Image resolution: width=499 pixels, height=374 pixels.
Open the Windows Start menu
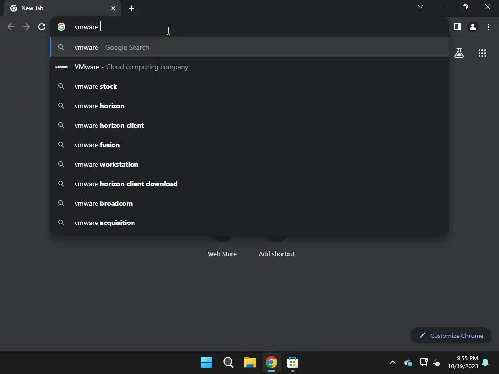[207, 362]
